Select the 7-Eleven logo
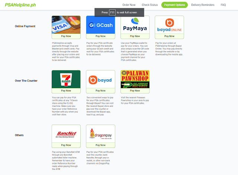Viewport: 238px width, 175px height. (66, 79)
